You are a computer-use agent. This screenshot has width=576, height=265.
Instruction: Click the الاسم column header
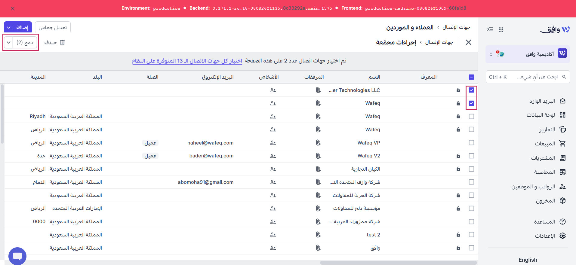(x=374, y=77)
